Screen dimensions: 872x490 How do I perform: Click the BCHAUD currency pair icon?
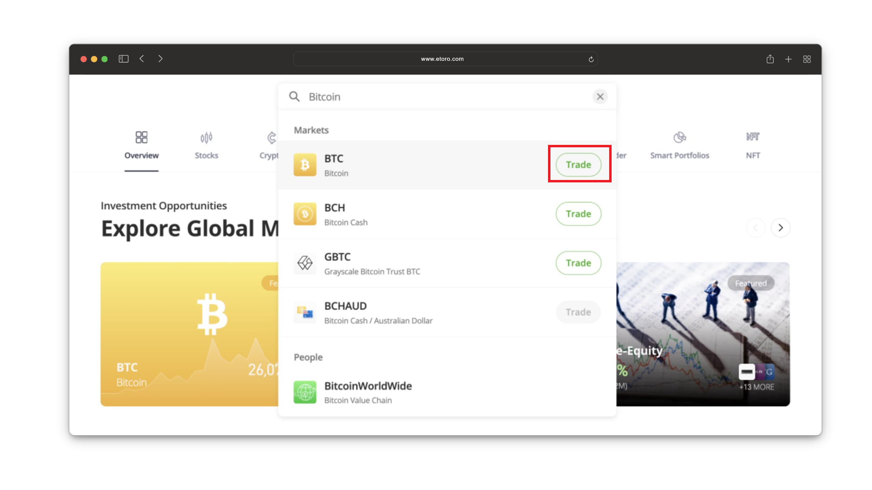click(305, 312)
